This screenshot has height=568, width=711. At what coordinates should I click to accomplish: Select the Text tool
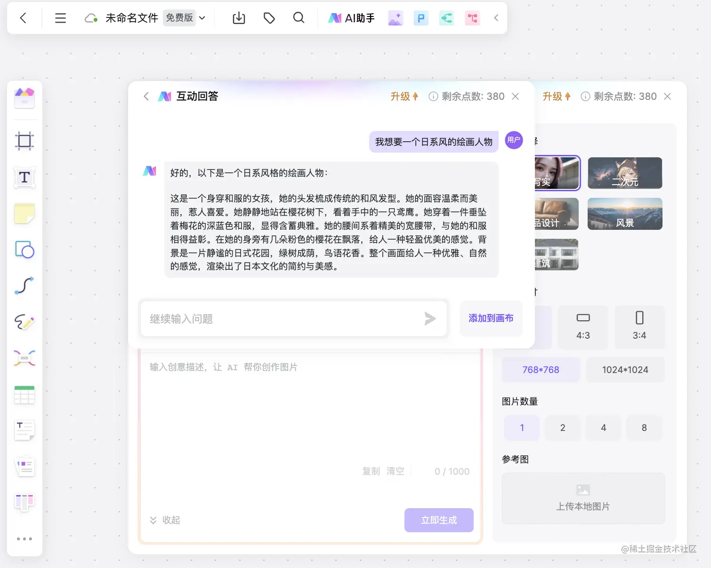[24, 178]
